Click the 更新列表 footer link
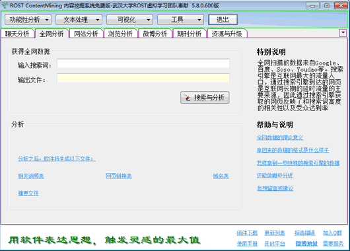Screen dimensions: 350x251 275,233
